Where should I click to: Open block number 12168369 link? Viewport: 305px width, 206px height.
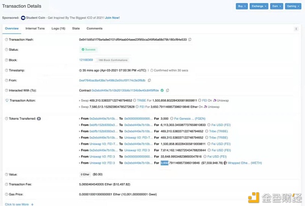click(86, 60)
